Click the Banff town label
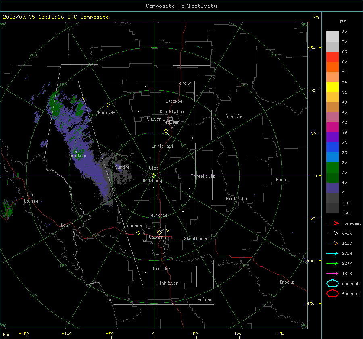Screen dimensions: 363x339 [67, 225]
